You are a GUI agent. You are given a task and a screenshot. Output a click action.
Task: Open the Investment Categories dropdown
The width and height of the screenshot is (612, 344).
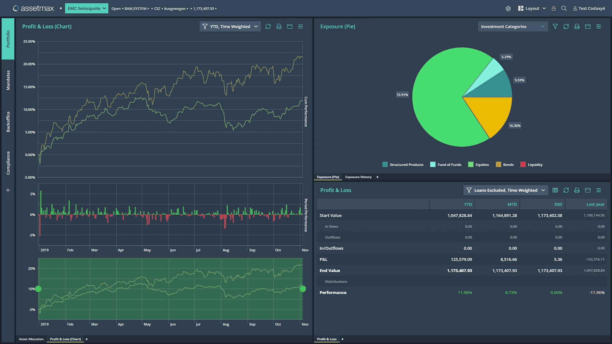click(x=513, y=26)
